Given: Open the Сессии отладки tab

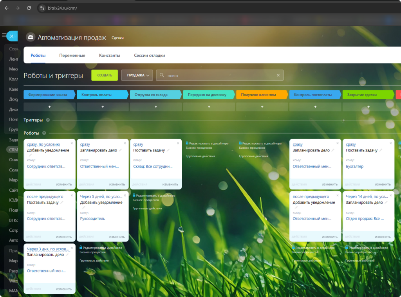Looking at the screenshot, I should [x=149, y=56].
